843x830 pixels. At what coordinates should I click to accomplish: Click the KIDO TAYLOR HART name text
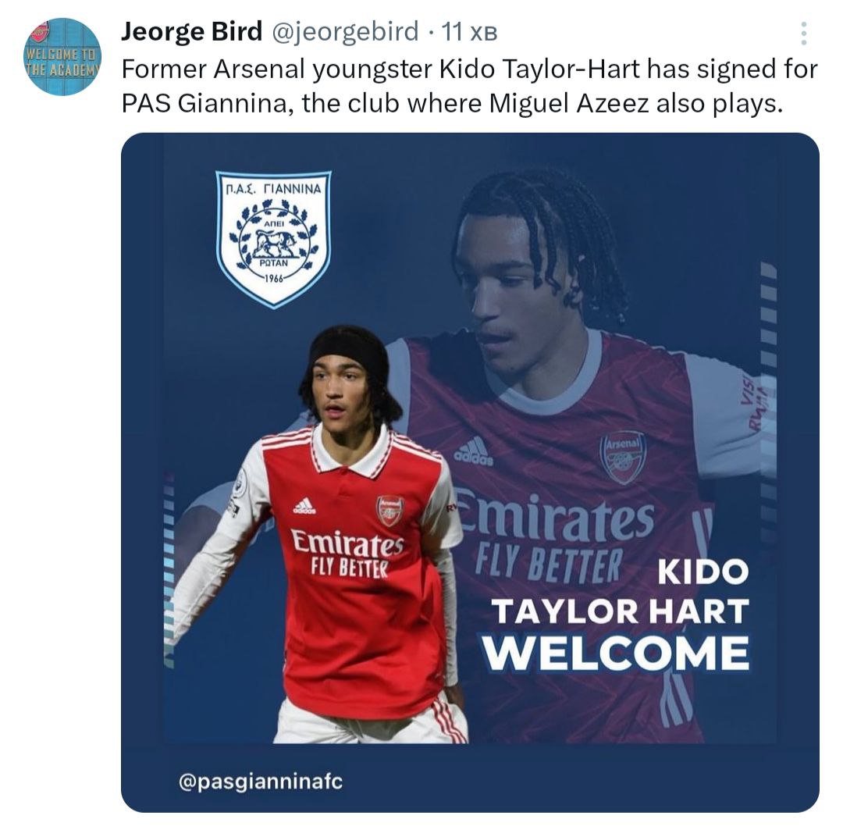coord(621,592)
